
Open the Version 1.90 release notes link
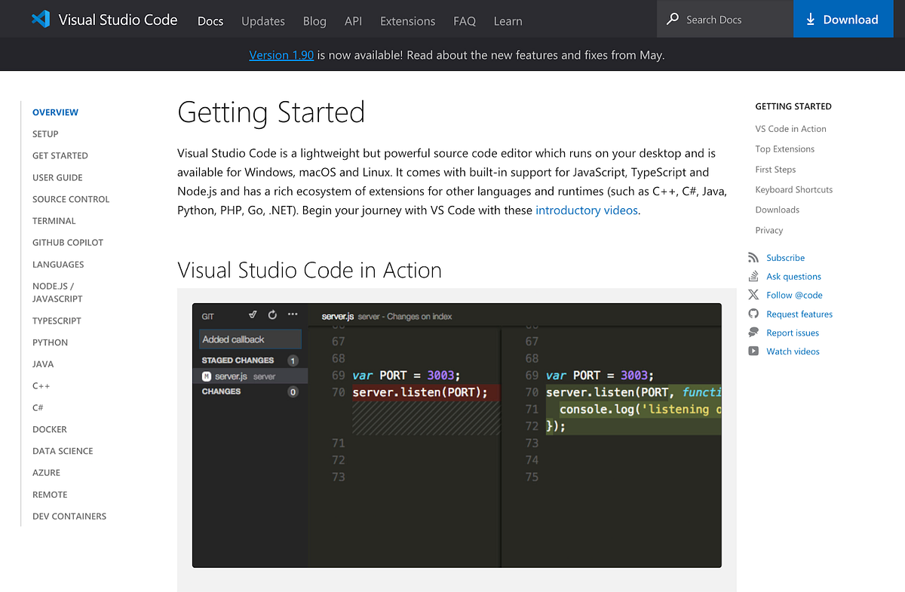pyautogui.click(x=281, y=54)
